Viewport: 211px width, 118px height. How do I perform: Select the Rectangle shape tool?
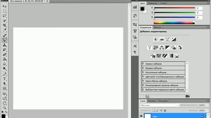point(4,88)
